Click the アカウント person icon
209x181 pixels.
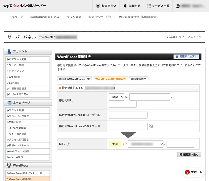tap(9, 51)
